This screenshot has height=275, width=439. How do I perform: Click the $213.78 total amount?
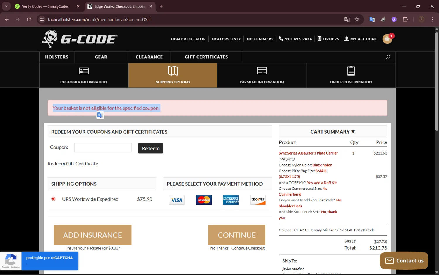378,248
